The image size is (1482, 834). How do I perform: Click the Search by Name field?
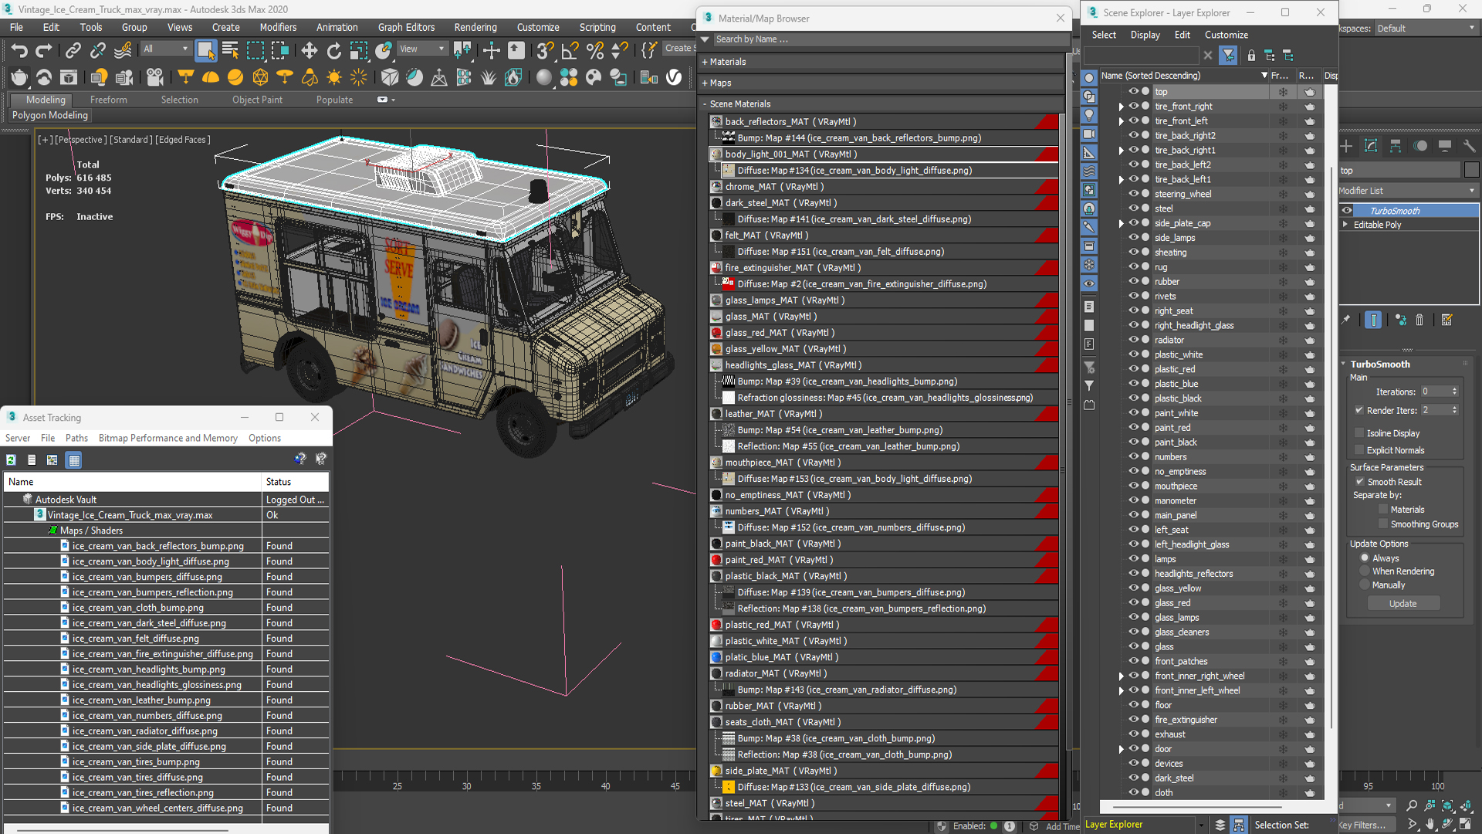[890, 39]
